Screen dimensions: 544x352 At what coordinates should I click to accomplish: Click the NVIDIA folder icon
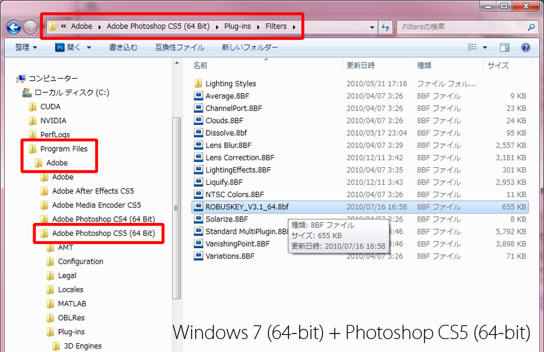pos(32,121)
